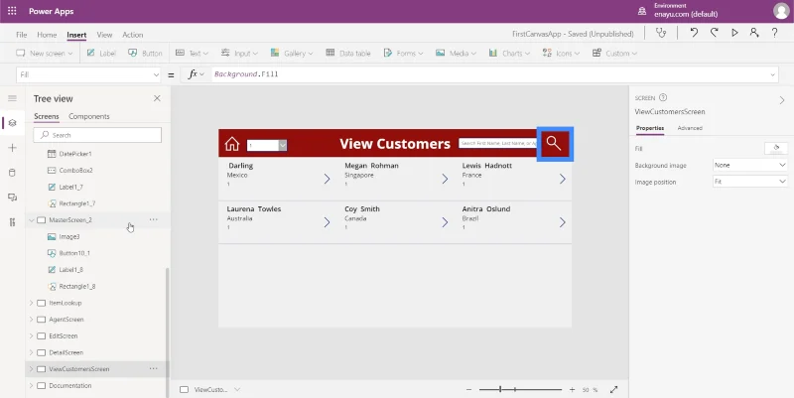The height and width of the screenshot is (398, 794).
Task: Click the arrow next to Anitra Oslund
Action: pos(562,222)
